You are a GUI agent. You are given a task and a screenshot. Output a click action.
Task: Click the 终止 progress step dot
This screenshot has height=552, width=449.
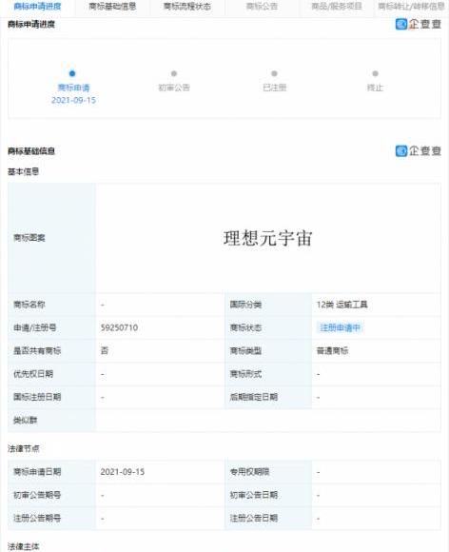tap(375, 73)
